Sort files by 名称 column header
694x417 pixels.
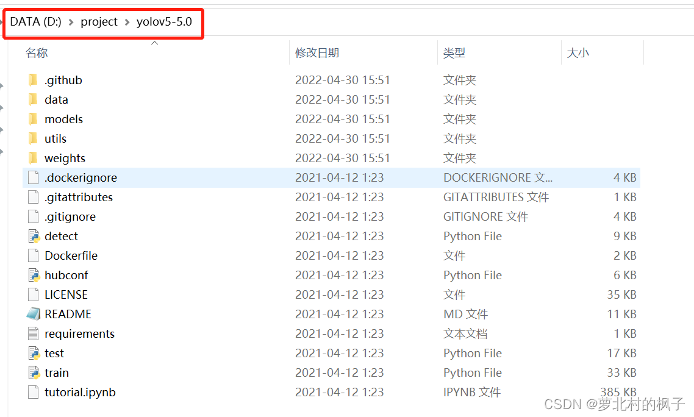click(37, 53)
